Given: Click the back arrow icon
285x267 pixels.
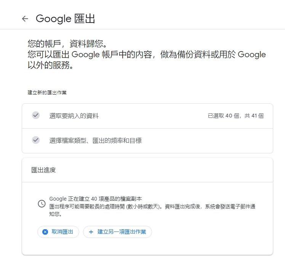Looking at the screenshot, I should pos(25,19).
